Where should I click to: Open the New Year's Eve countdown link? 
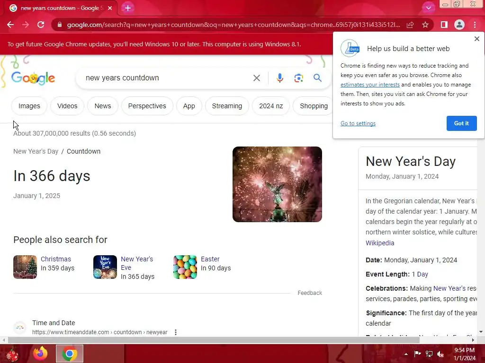click(x=137, y=263)
